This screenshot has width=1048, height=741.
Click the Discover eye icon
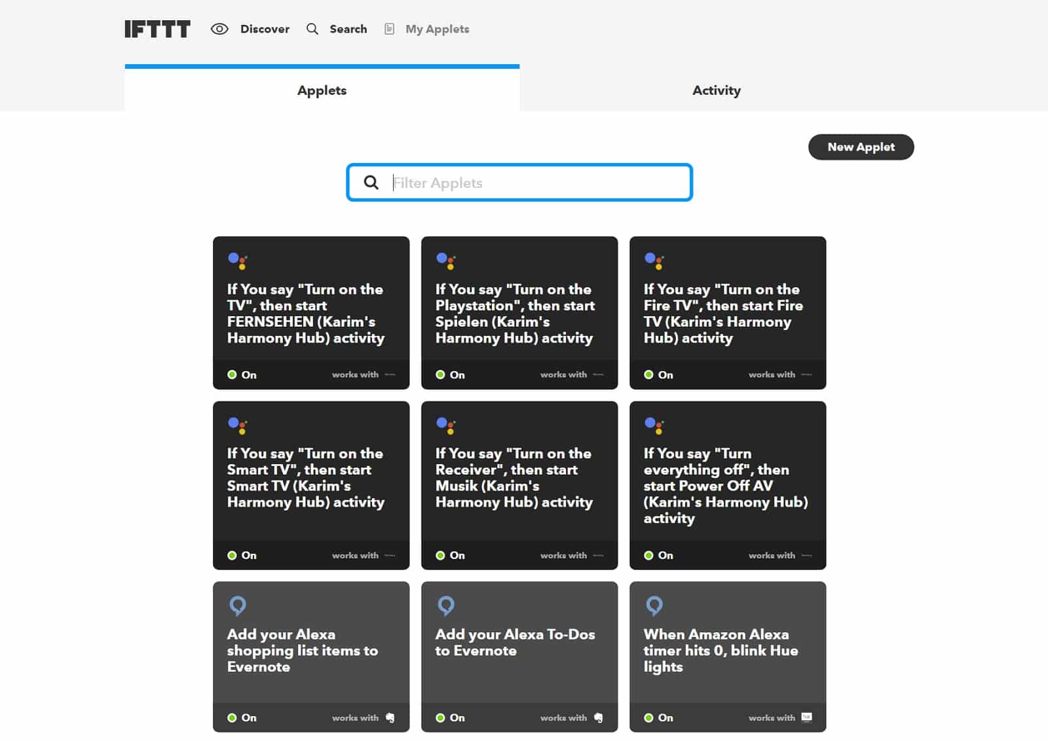pyautogui.click(x=219, y=29)
